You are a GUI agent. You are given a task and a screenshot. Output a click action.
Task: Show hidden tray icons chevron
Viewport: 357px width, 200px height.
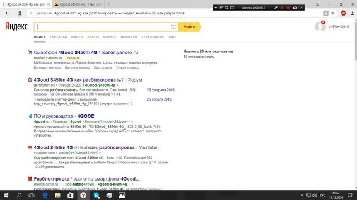[x=302, y=195]
